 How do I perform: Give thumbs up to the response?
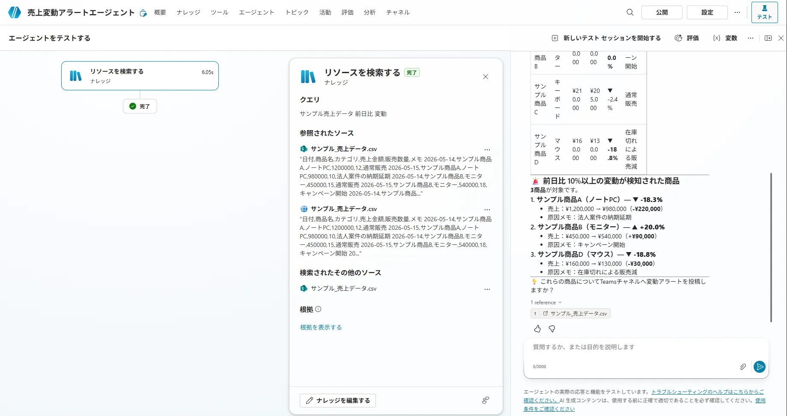coord(537,329)
